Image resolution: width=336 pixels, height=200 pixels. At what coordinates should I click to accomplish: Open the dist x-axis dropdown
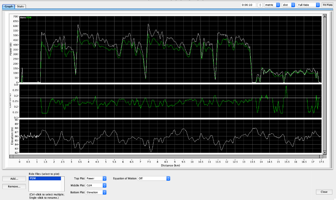point(288,5)
